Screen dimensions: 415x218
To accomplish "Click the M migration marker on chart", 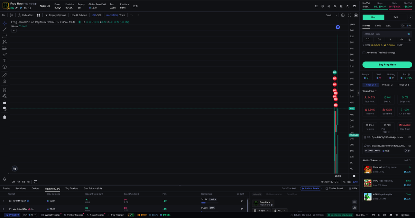I will (x=338, y=27).
